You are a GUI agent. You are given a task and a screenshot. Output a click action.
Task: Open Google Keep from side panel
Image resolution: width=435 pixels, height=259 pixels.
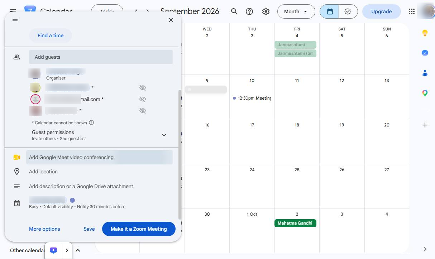(425, 33)
